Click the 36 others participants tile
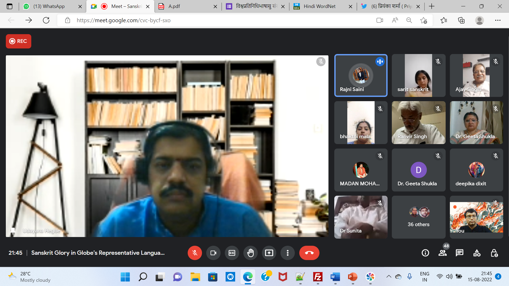The width and height of the screenshot is (509, 286). [x=418, y=217]
